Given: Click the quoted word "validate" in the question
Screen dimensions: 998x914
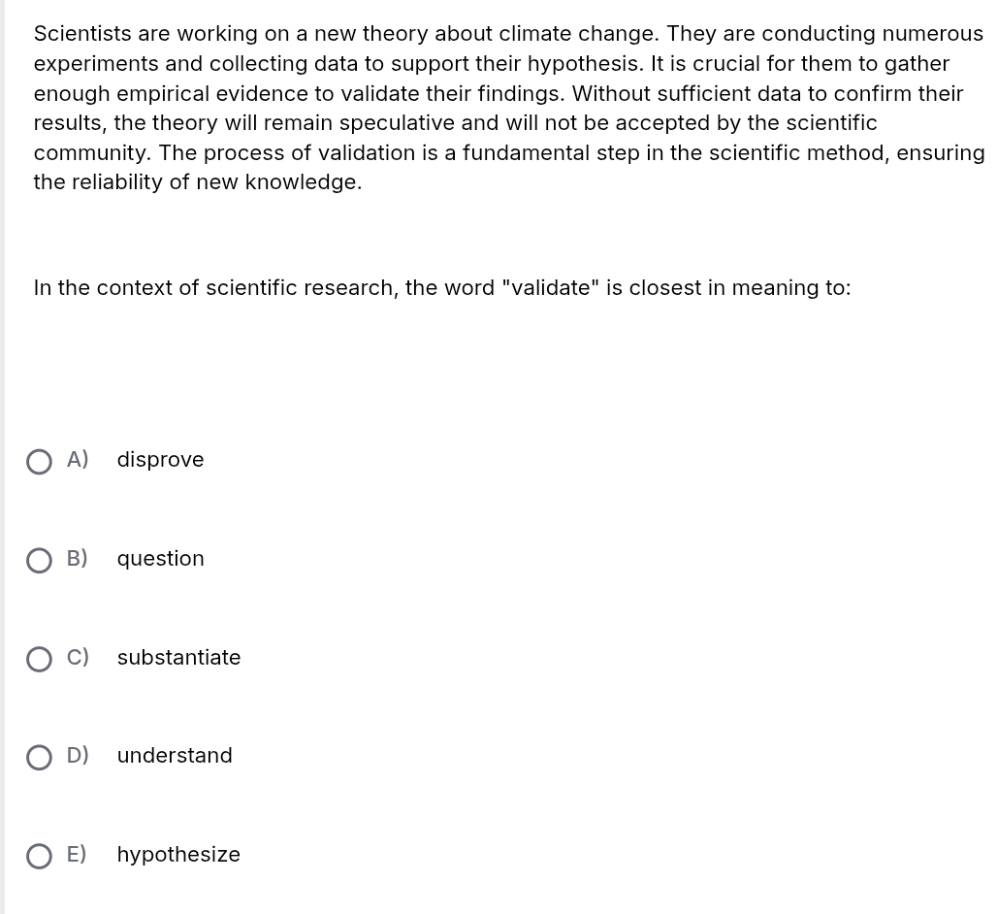Looking at the screenshot, I should tap(550, 288).
